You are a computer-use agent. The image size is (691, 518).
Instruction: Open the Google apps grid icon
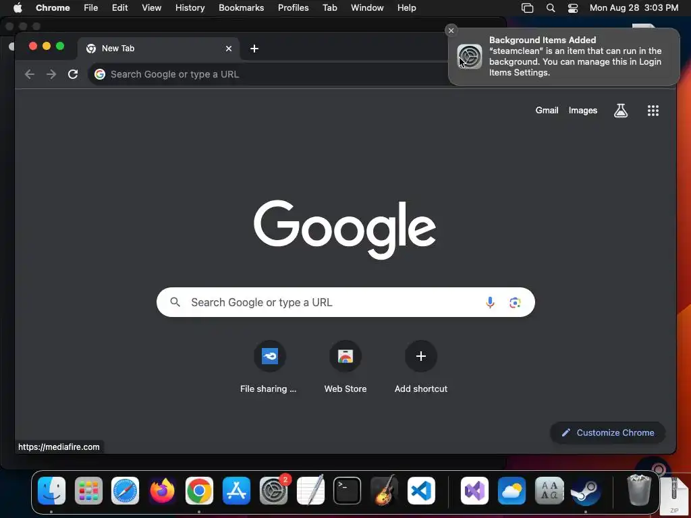pos(653,111)
